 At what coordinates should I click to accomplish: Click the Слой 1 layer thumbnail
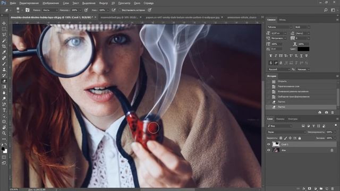pyautogui.click(x=276, y=144)
